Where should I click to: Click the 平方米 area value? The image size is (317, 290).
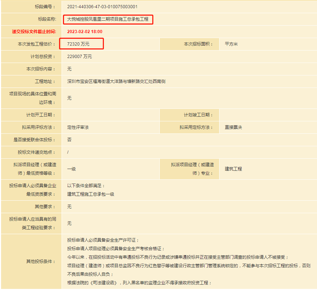pos(231,44)
